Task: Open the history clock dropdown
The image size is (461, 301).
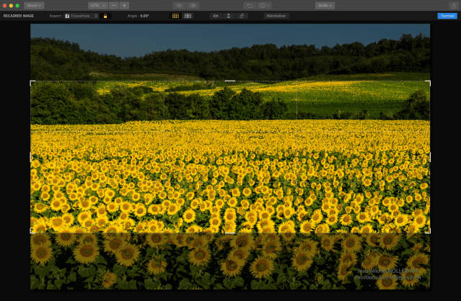Action: 264,5
